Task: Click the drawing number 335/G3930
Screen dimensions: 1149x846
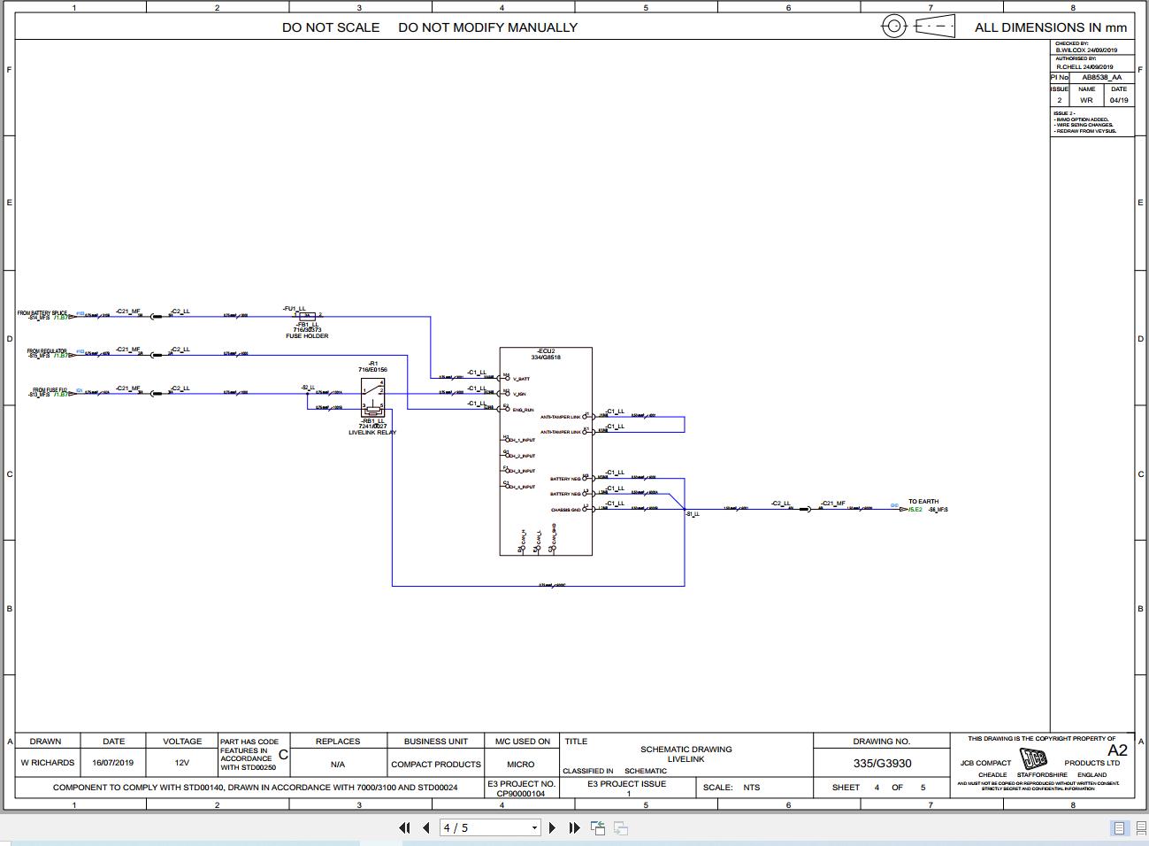Action: (882, 763)
